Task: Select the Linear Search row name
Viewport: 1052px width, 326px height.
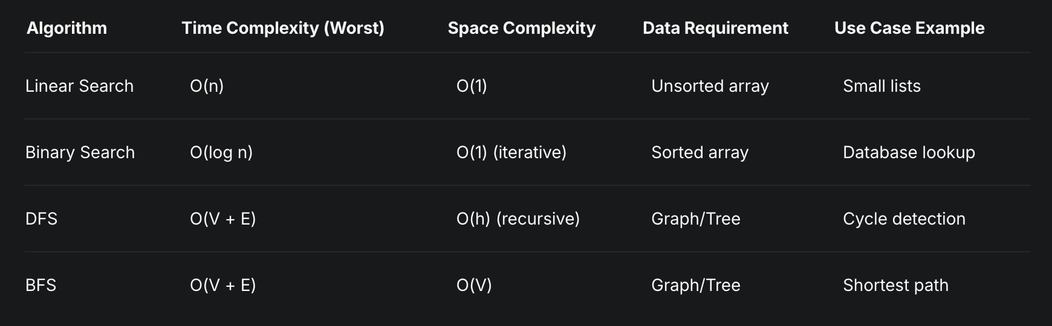Action: point(79,86)
